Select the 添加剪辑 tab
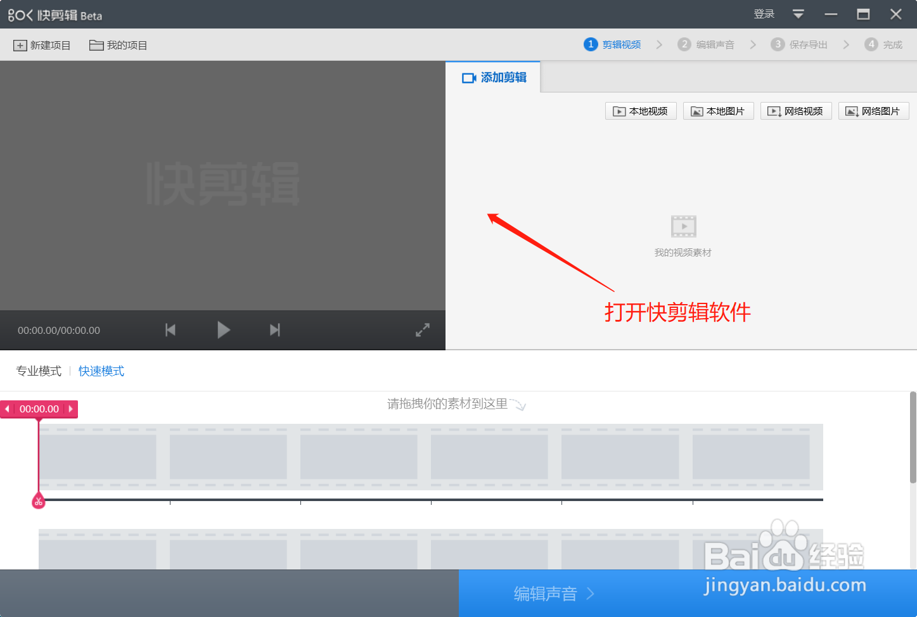 point(494,77)
